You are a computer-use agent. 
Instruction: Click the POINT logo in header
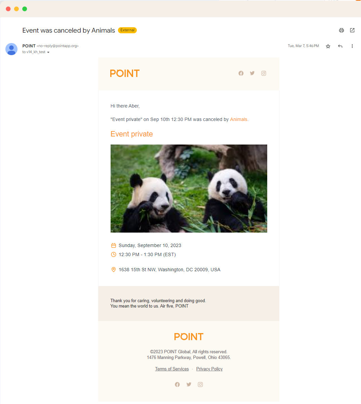tap(125, 74)
